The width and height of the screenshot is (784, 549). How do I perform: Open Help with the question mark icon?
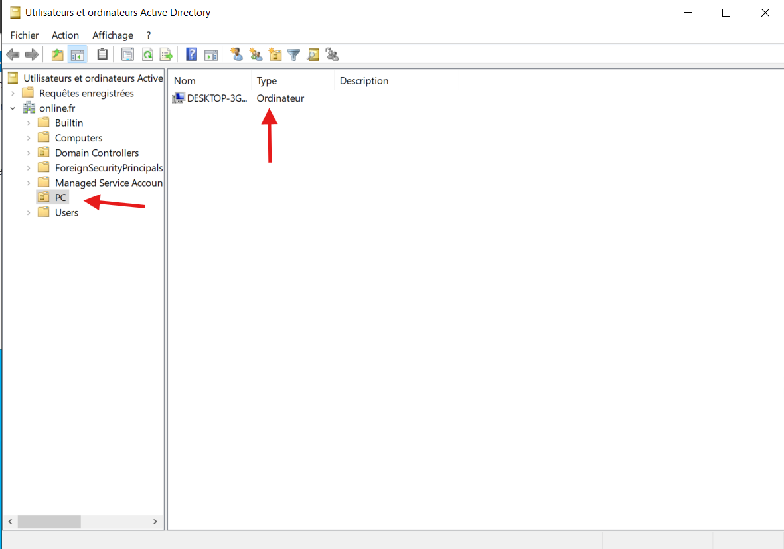(x=191, y=54)
